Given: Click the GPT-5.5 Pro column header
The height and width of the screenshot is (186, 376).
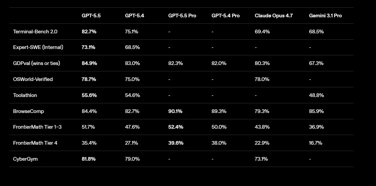Looking at the screenshot, I should tap(182, 16).
